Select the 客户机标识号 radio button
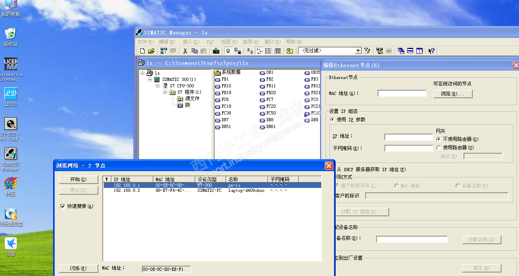Viewport: 519px width, 276px height. point(338,186)
